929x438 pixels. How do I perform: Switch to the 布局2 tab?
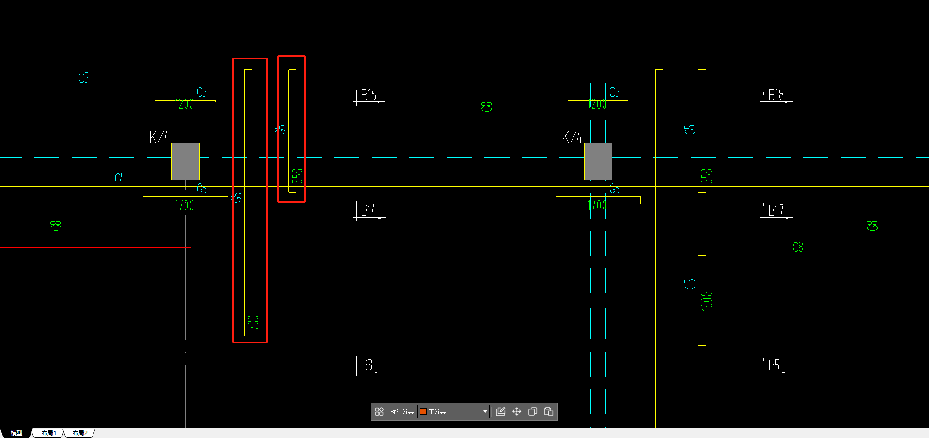80,433
